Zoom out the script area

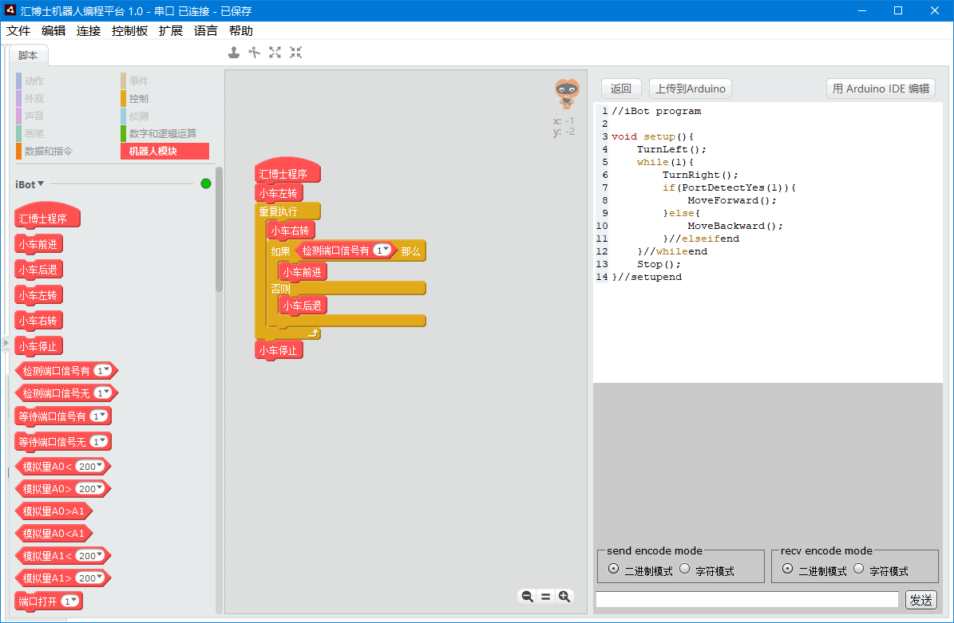(x=527, y=596)
